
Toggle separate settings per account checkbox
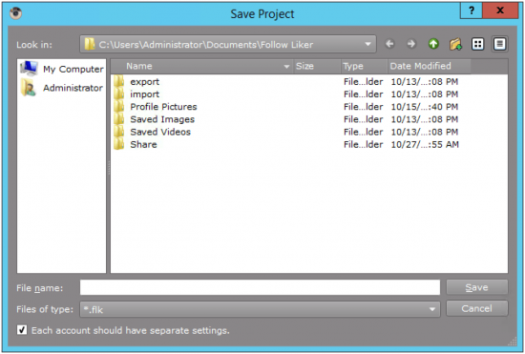pyautogui.click(x=22, y=330)
